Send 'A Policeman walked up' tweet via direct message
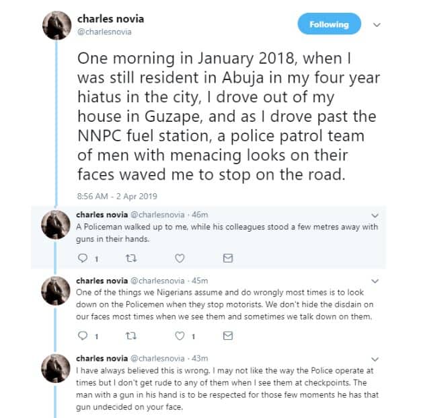The height and width of the screenshot is (418, 448). [x=227, y=258]
